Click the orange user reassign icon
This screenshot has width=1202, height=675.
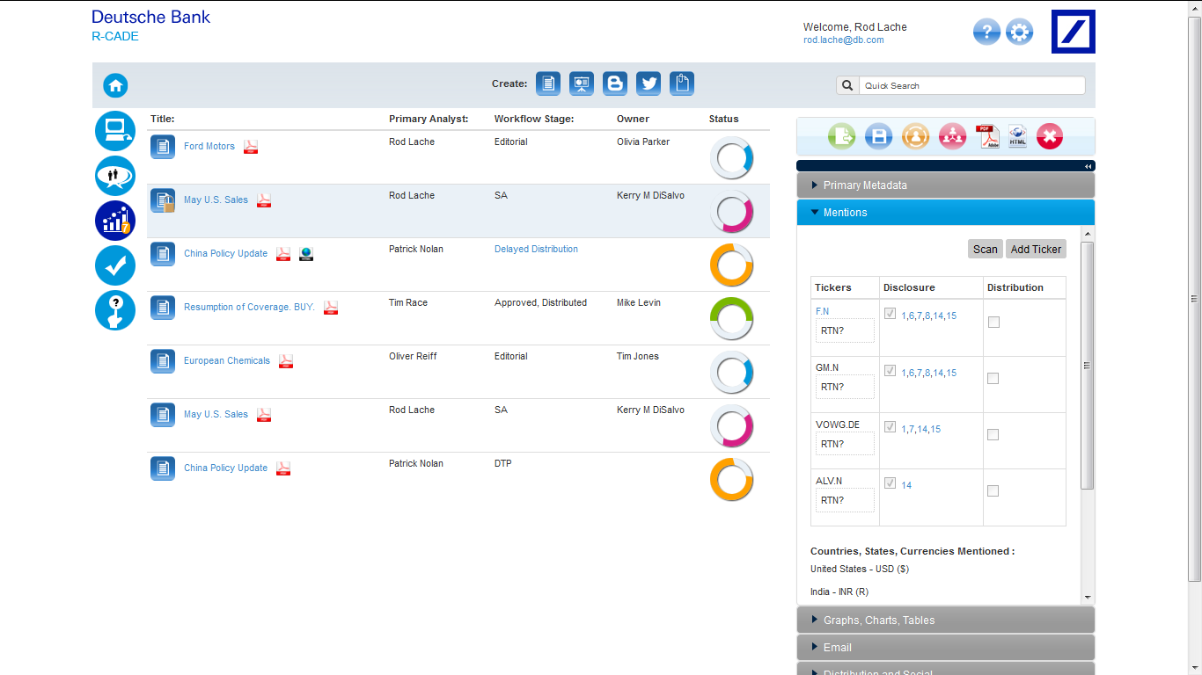pos(915,136)
